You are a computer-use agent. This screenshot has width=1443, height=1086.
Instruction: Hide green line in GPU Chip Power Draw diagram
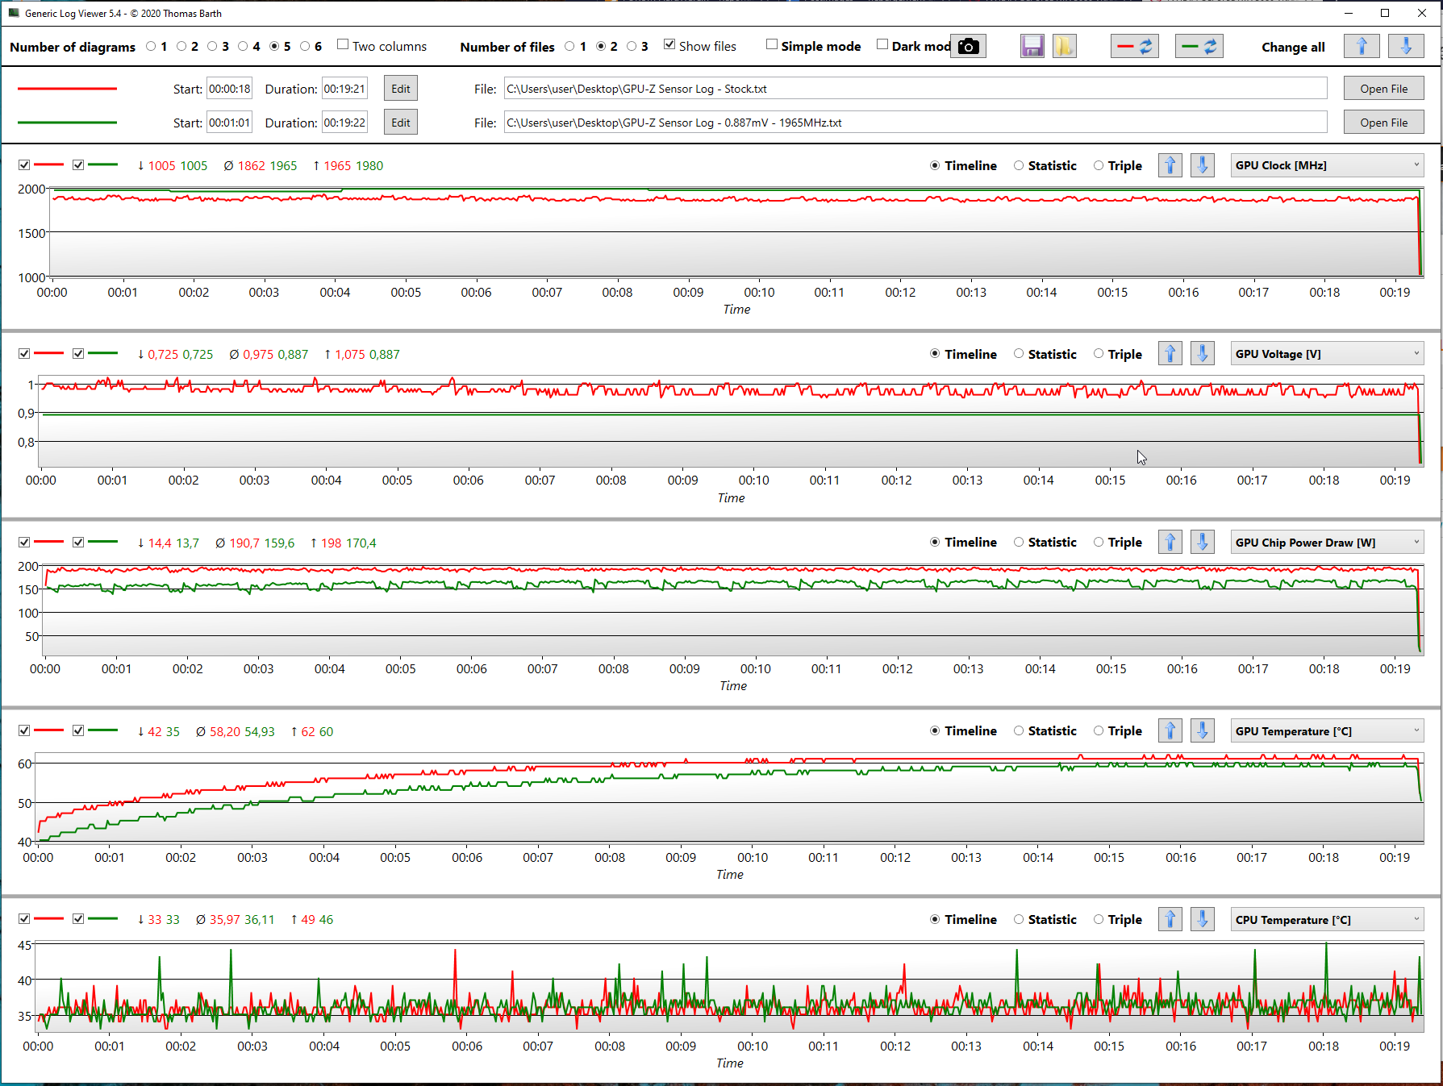[78, 543]
